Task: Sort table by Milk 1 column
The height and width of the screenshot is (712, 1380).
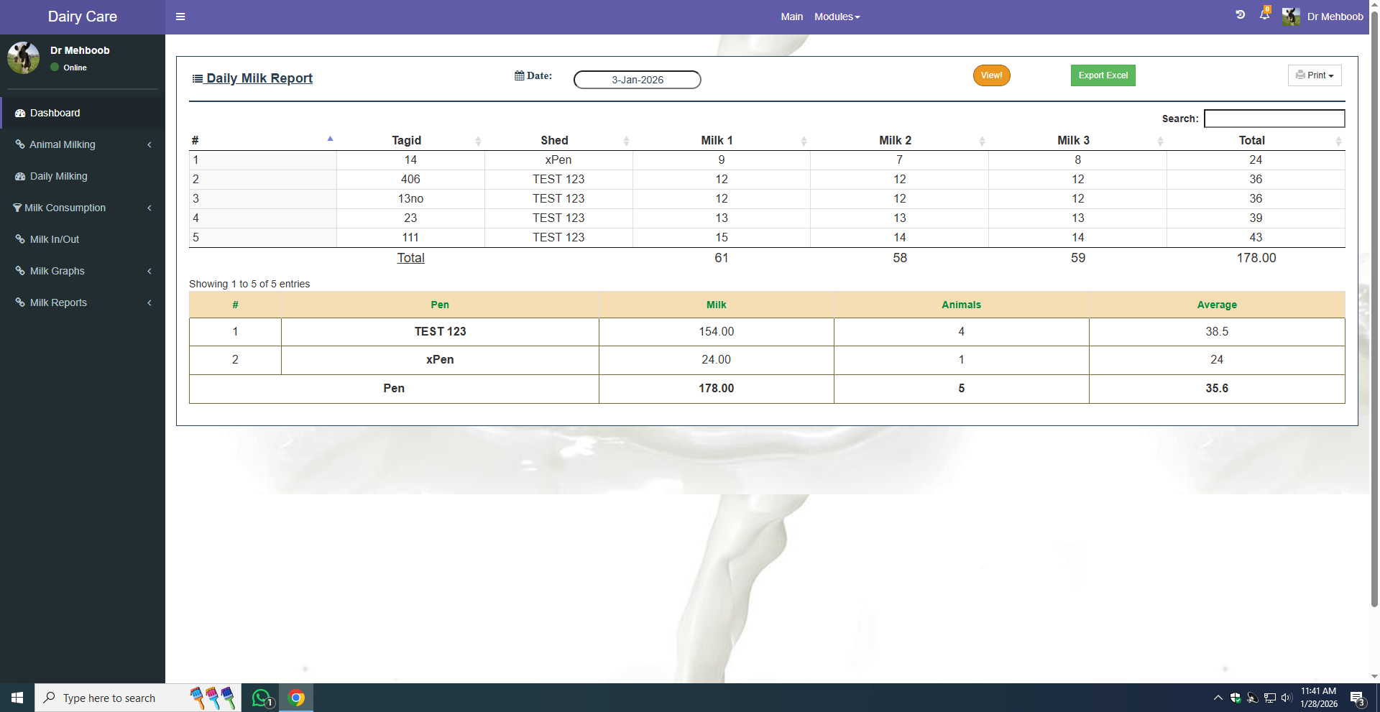Action: coord(717,140)
